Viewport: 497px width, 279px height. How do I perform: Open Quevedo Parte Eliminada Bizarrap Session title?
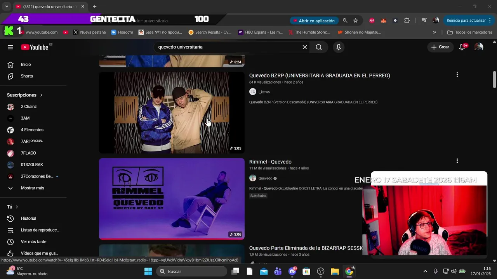(x=306, y=248)
